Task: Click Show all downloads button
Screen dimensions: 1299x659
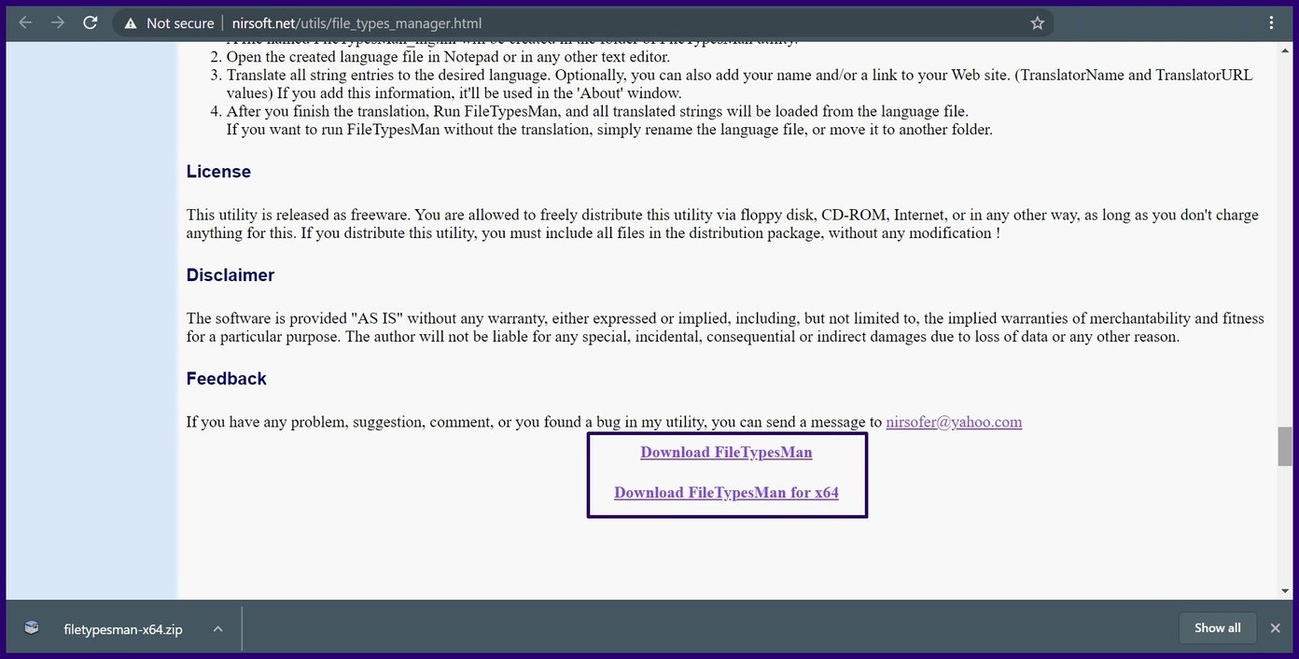Action: pos(1217,628)
